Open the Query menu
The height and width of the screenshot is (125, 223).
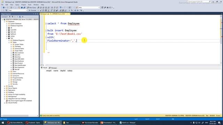tap(17, 5)
